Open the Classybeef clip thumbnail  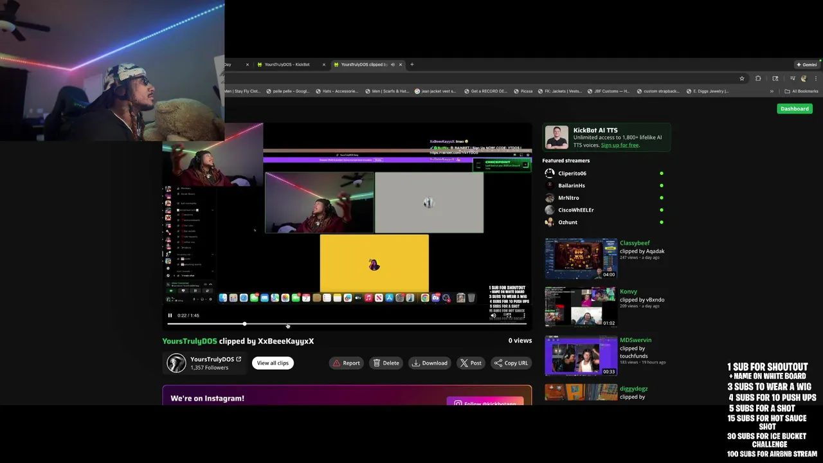(x=581, y=259)
